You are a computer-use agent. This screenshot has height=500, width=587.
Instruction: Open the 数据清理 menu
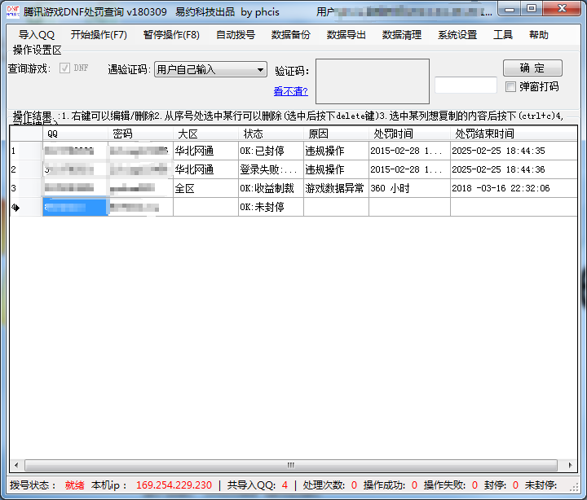(402, 35)
